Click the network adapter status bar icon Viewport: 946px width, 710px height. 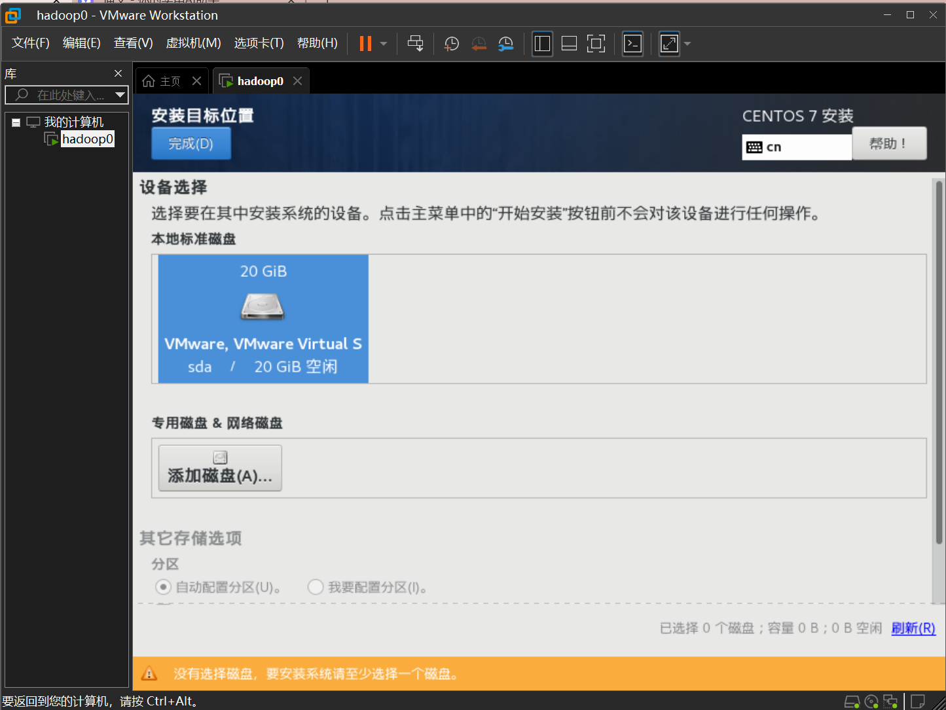click(890, 701)
